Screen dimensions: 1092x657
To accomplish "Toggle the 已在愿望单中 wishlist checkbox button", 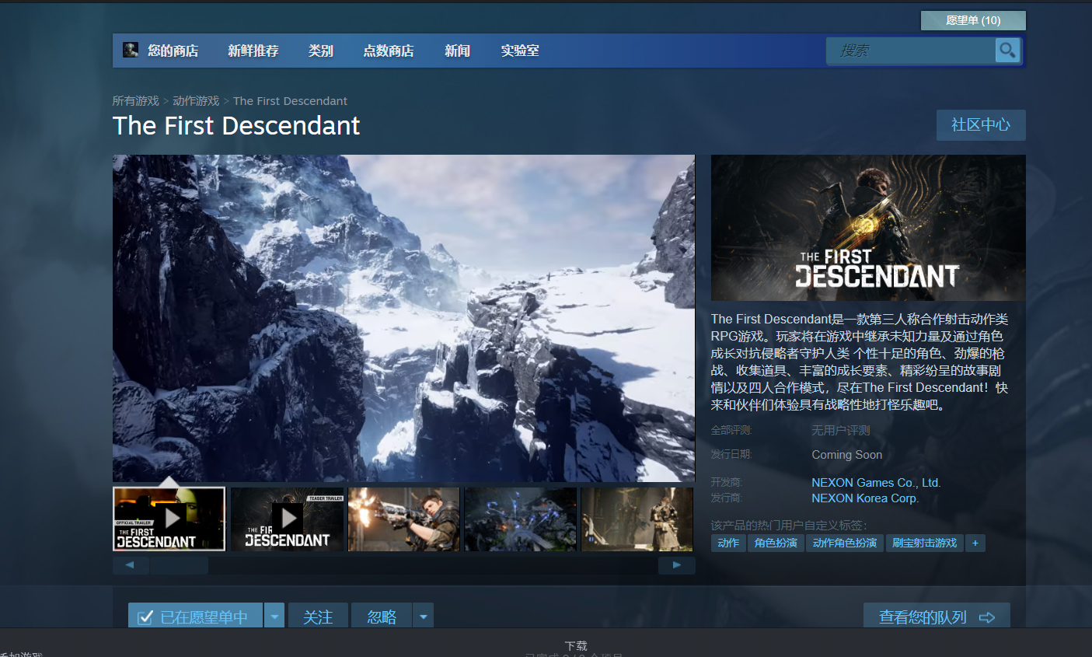I will click(x=196, y=617).
